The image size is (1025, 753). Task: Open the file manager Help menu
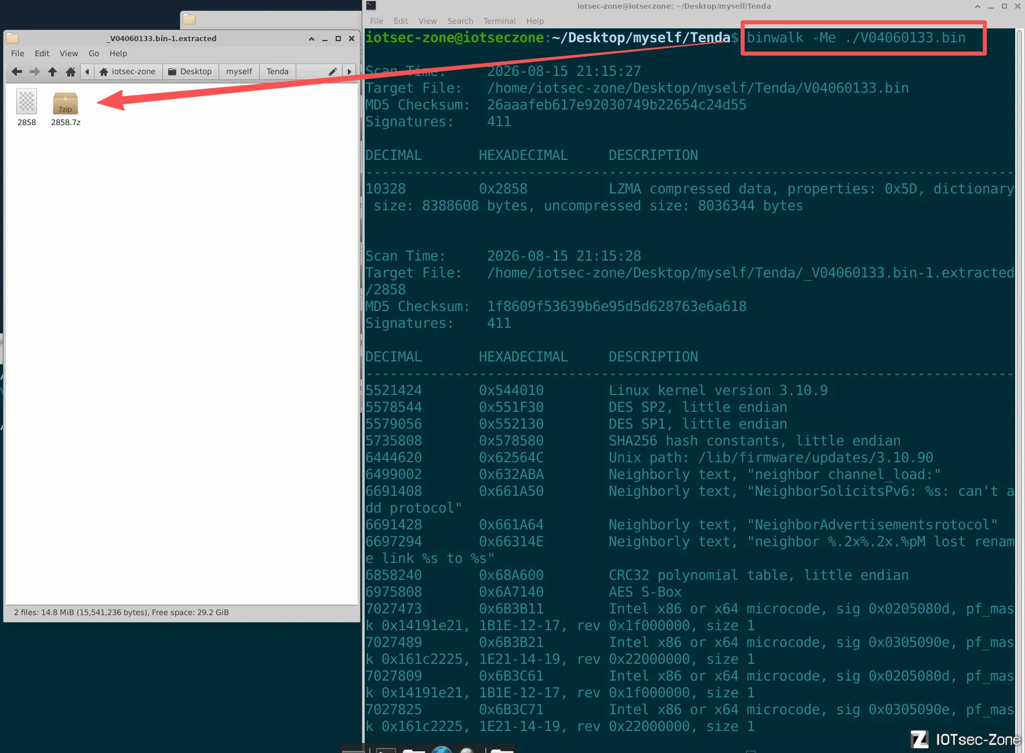click(118, 53)
